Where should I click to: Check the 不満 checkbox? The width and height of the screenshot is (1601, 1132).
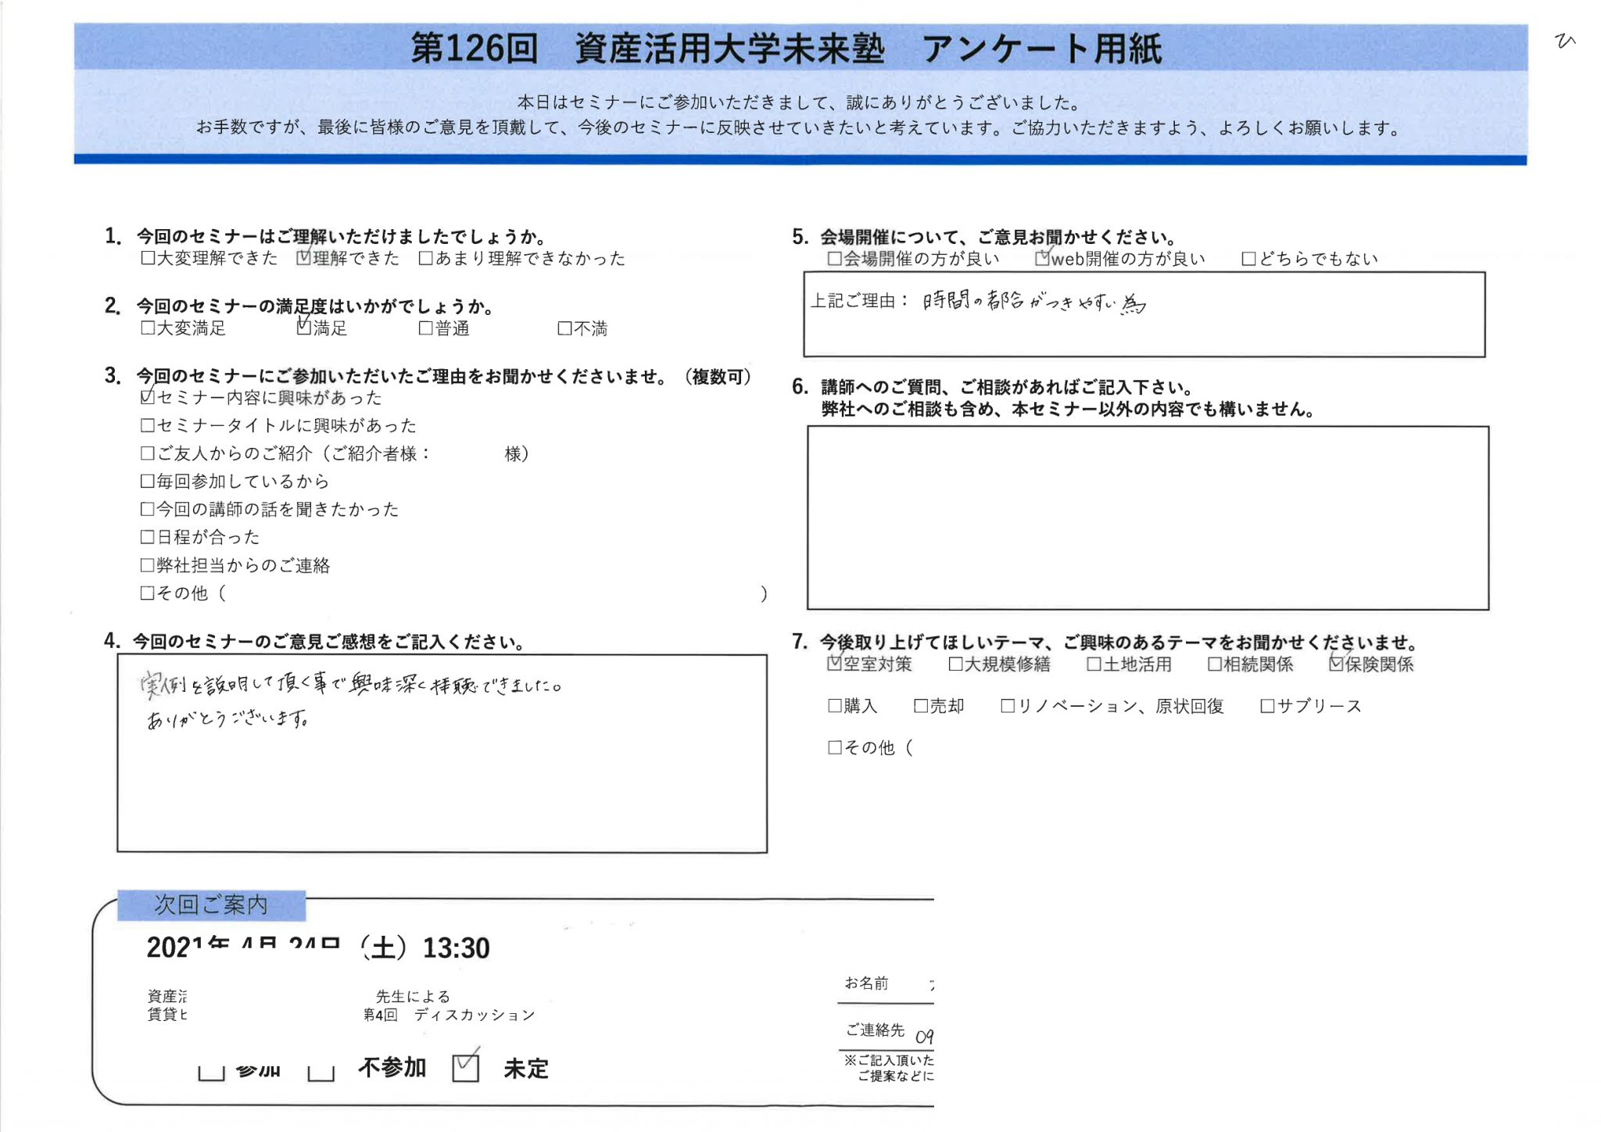564,328
